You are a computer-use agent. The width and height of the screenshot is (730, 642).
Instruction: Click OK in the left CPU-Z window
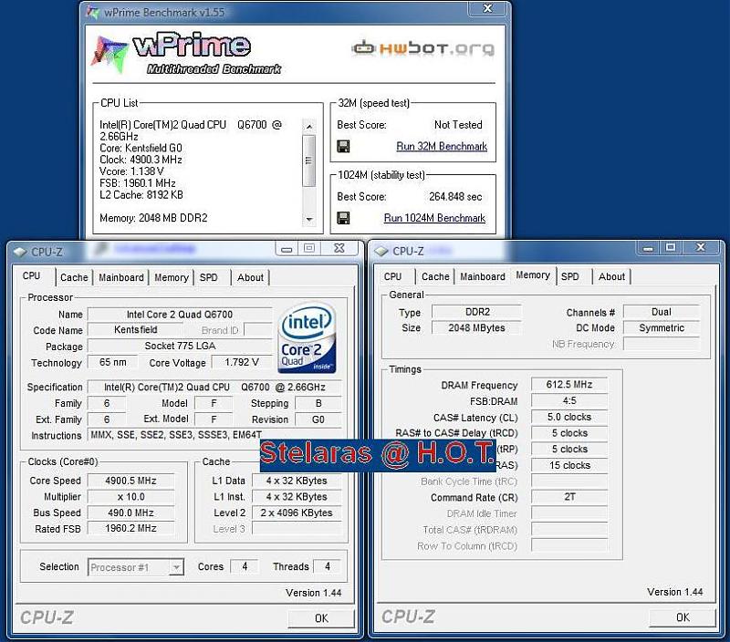coord(321,618)
